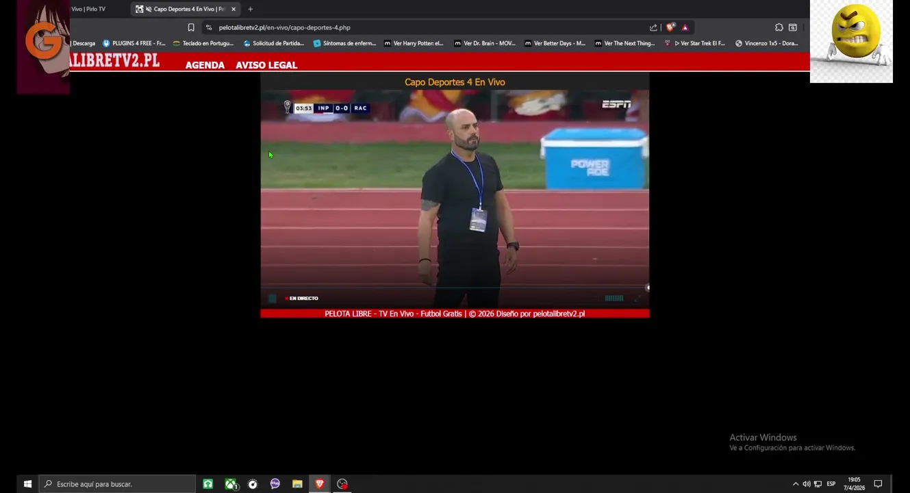Viewport: 910px width, 493px height.
Task: Open the clock showing 19:05
Action: point(854,484)
